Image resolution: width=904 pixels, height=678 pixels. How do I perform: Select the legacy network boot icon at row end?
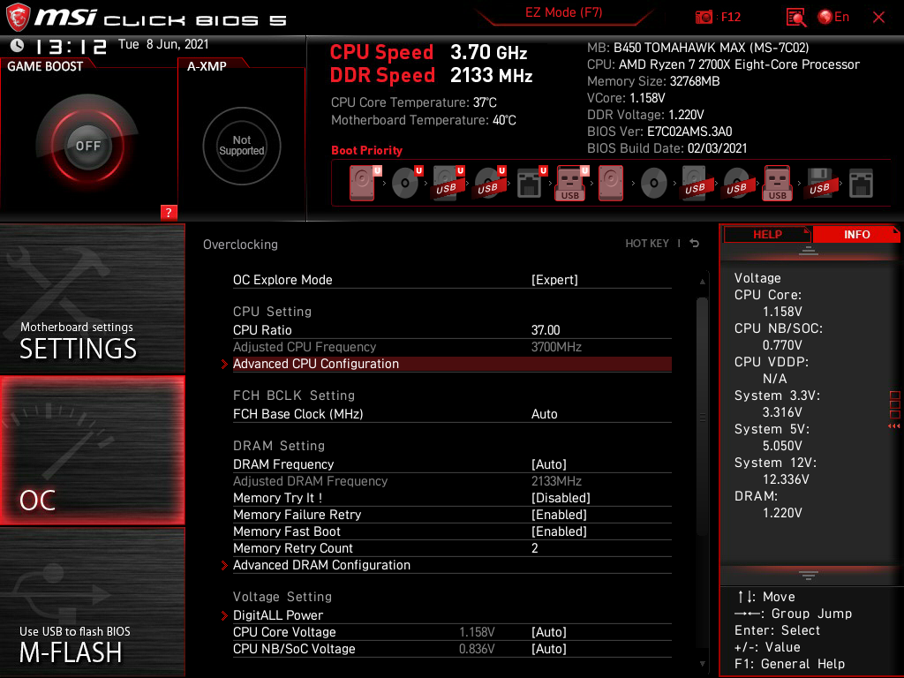click(861, 184)
